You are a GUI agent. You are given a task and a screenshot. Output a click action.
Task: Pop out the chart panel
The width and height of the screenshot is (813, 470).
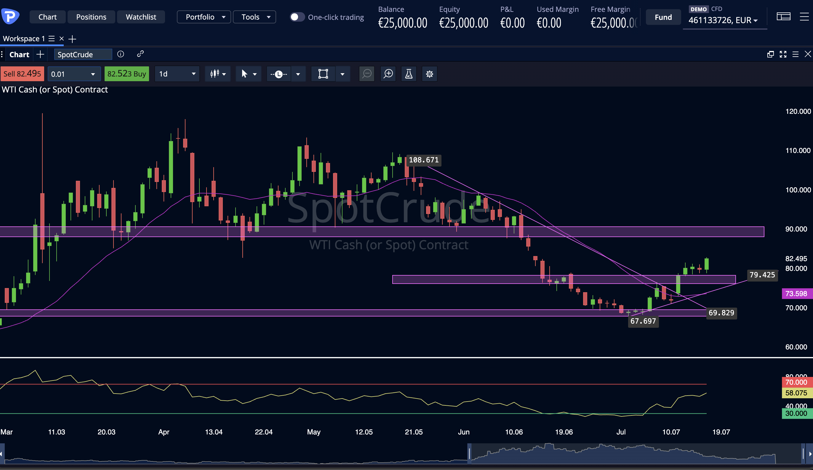pos(770,54)
